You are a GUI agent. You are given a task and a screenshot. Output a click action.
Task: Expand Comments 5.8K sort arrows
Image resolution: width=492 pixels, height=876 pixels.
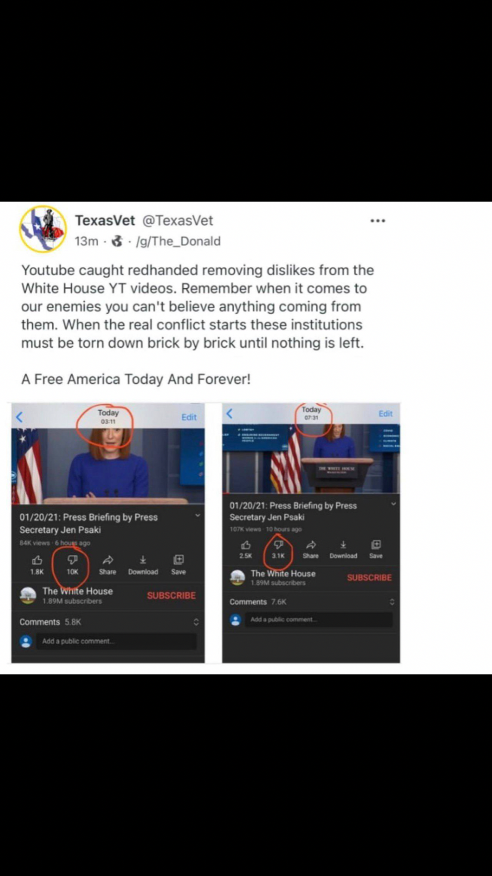(x=196, y=622)
